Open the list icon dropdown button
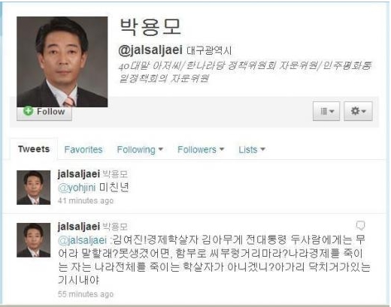391x307 pixels. pyautogui.click(x=326, y=111)
